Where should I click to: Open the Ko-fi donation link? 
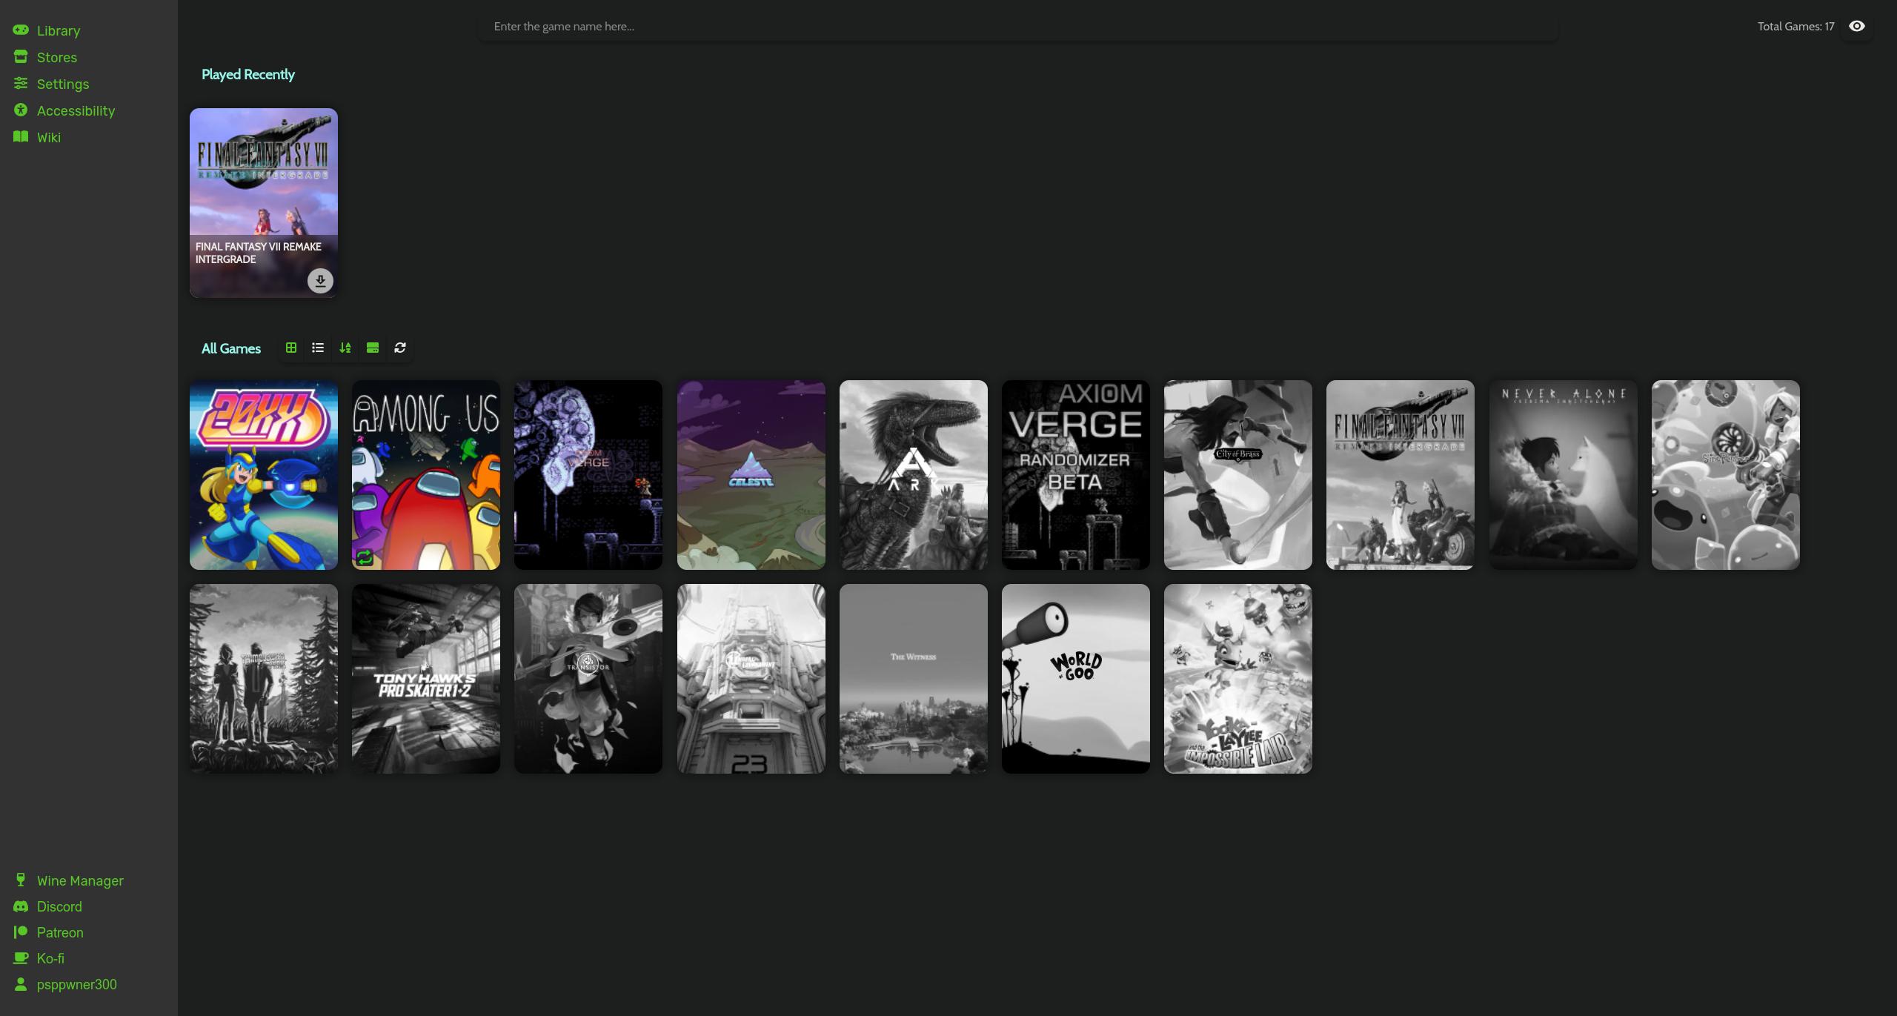point(39,958)
